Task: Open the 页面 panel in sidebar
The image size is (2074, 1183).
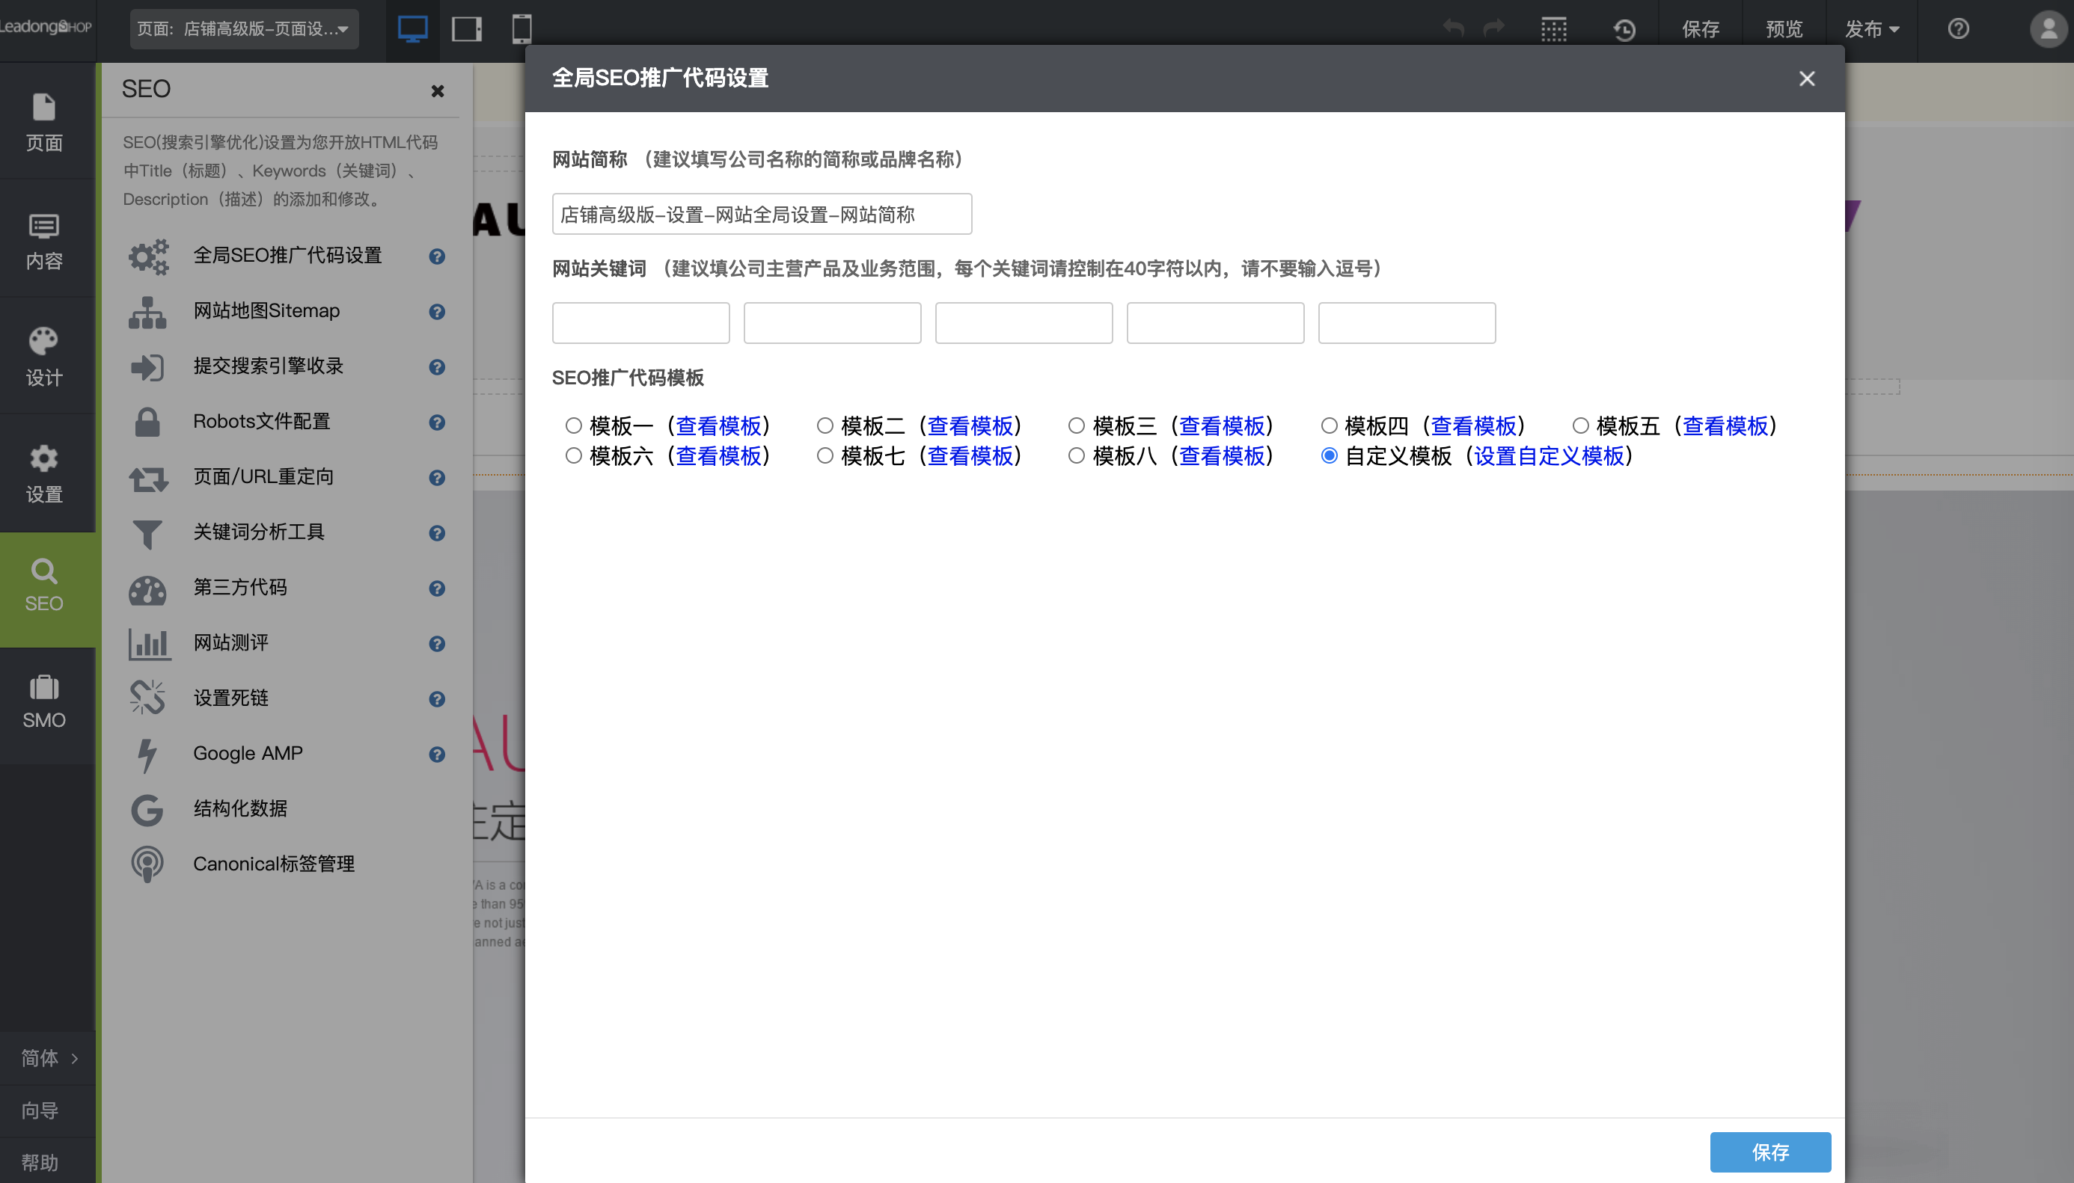Action: coord(45,122)
